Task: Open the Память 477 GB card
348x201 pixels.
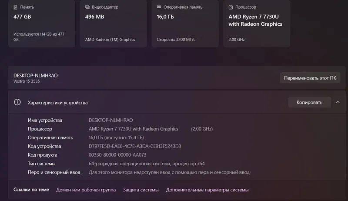Action: [x=42, y=23]
